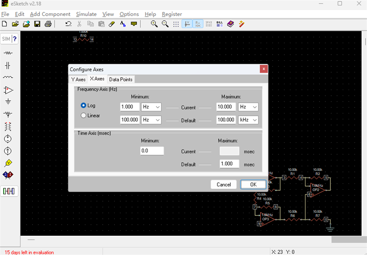
Task: Close the Configure Axes dialog
Action: (x=264, y=69)
